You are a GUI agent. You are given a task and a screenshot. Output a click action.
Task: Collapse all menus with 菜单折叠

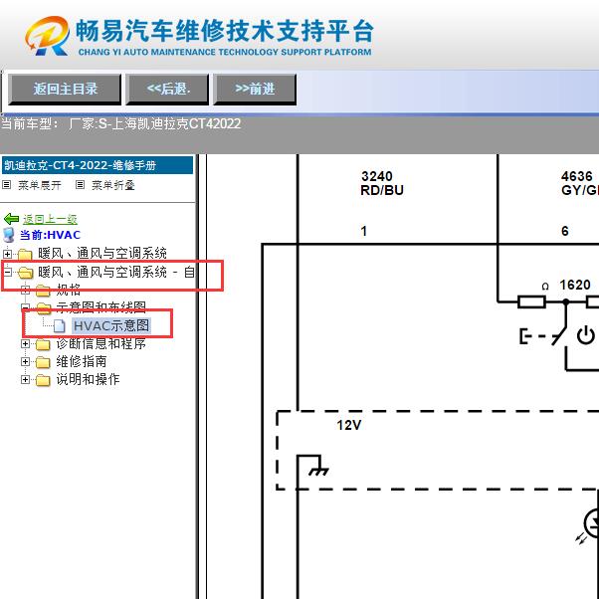tap(113, 186)
